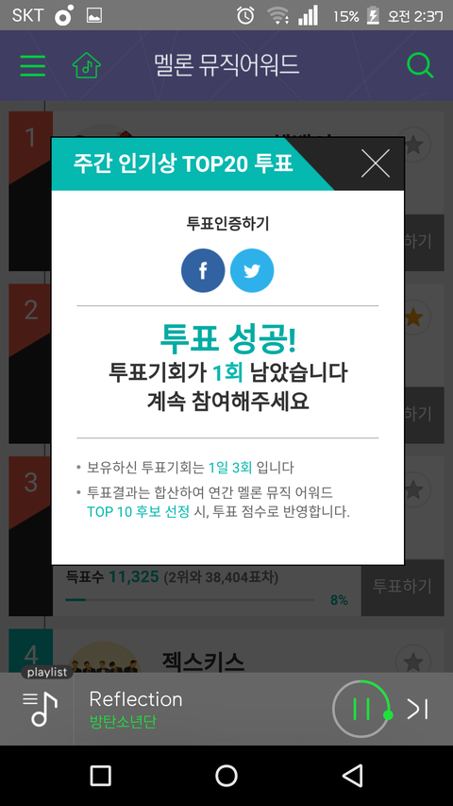Open the playlist music note icon
The width and height of the screenshot is (453, 806).
[40, 709]
